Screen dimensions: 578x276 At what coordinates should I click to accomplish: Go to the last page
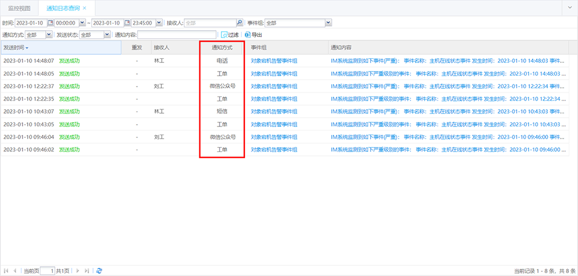[x=87, y=270]
